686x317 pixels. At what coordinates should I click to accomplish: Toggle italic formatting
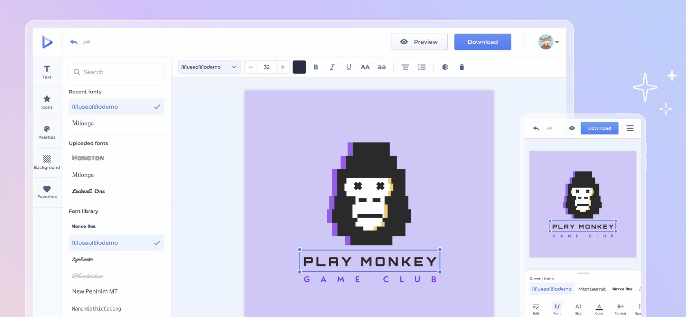332,67
